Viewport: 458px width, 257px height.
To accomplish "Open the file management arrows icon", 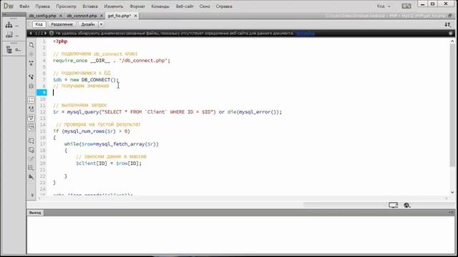I will (447, 25).
